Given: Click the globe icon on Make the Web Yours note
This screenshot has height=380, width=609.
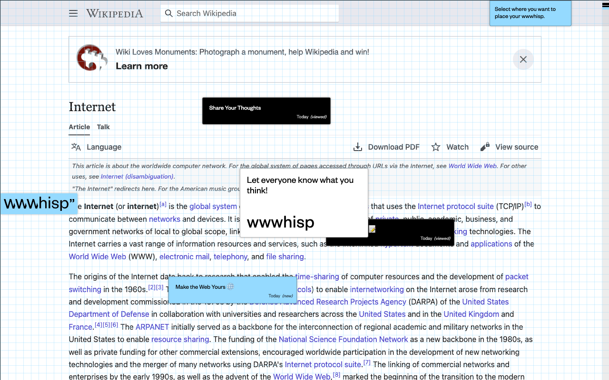Looking at the screenshot, I should tap(231, 286).
